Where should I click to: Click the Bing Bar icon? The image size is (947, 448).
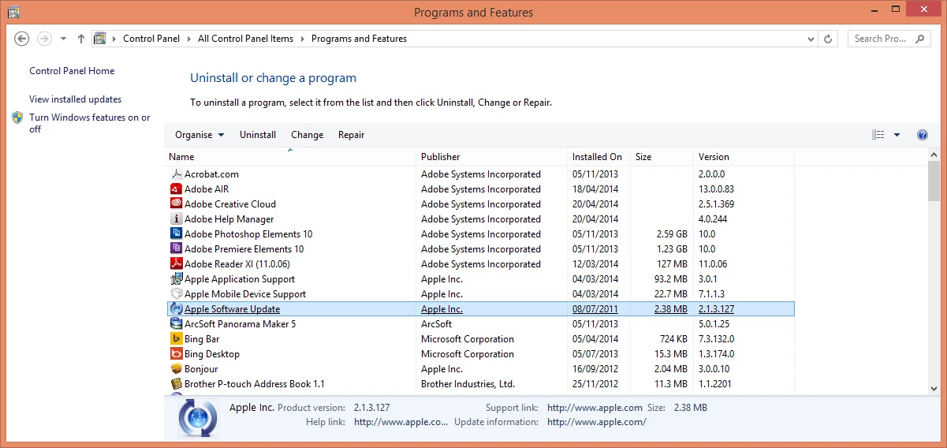click(x=177, y=339)
